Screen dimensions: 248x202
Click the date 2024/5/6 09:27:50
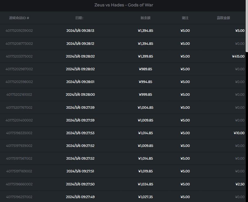point(80,184)
